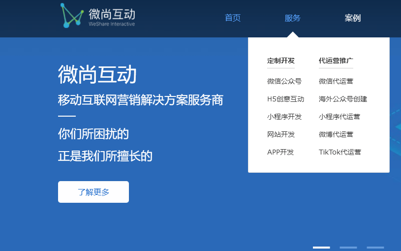Screen dimensions: 401x251
Task: Select 海外公众号创建 in the dropdown
Action: [342, 99]
